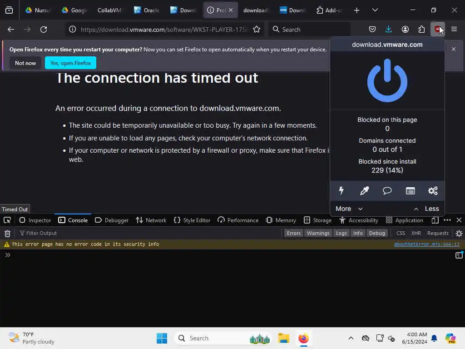Screen dimensions: 465x349
Task: Open console settings gear
Action: (459, 233)
